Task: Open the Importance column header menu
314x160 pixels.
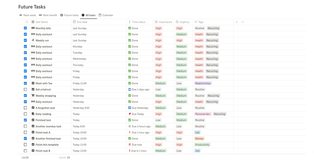Action: [163, 22]
